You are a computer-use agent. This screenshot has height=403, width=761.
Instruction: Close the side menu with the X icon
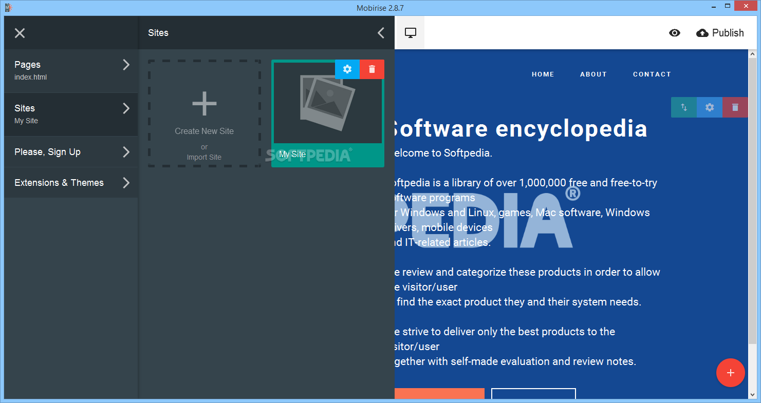pyautogui.click(x=20, y=33)
